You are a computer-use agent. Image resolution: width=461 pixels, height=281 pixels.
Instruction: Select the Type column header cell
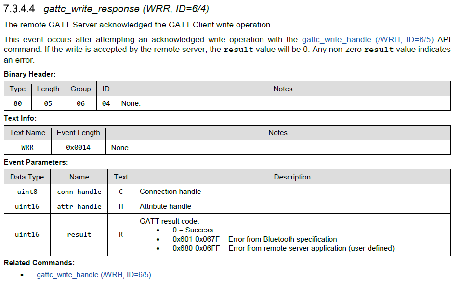pos(17,89)
